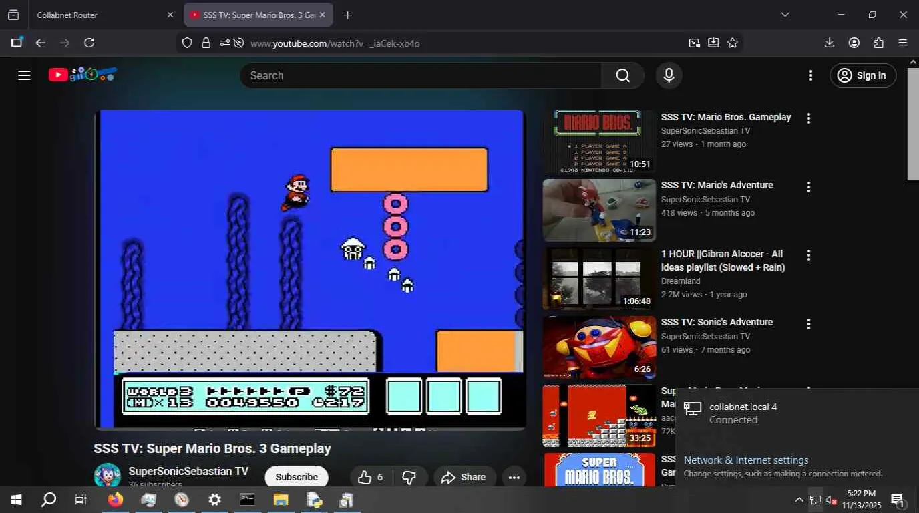Close the SSS TV YouTube tab
Viewport: 919px width, 513px height.
tap(323, 15)
